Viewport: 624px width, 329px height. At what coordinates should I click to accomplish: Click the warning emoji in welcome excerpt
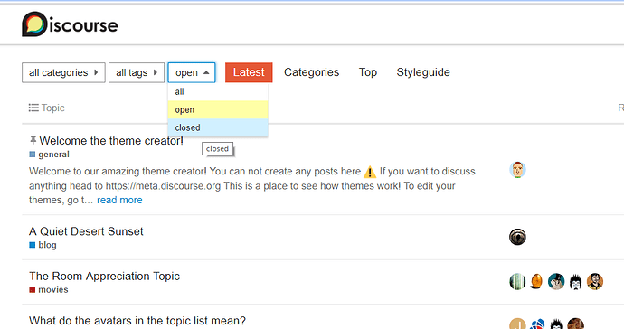[x=370, y=172]
